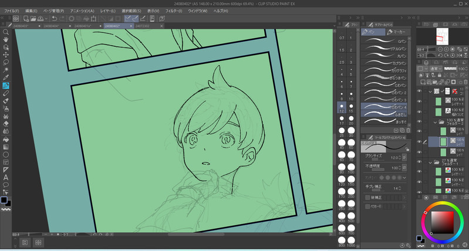This screenshot has height=251, width=469.
Task: Click the Undo arrow in command bar
Action: point(54,19)
